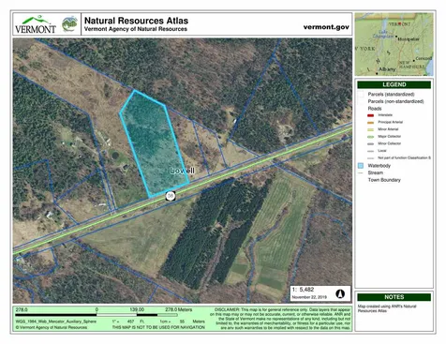Viewport: 446px width, 344px height.
Task: Click the Vermont Agency of Natural Resources subtitle
Action: click(x=136, y=29)
